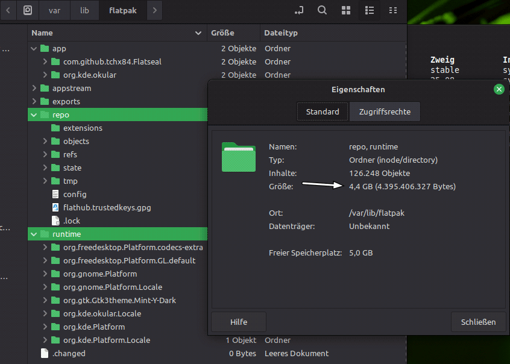Image resolution: width=510 pixels, height=364 pixels.
Task: Sort by the Name column header
Action: [117, 33]
